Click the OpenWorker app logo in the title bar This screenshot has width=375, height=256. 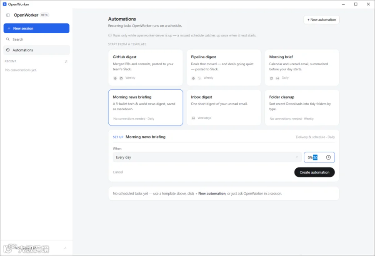point(5,4)
